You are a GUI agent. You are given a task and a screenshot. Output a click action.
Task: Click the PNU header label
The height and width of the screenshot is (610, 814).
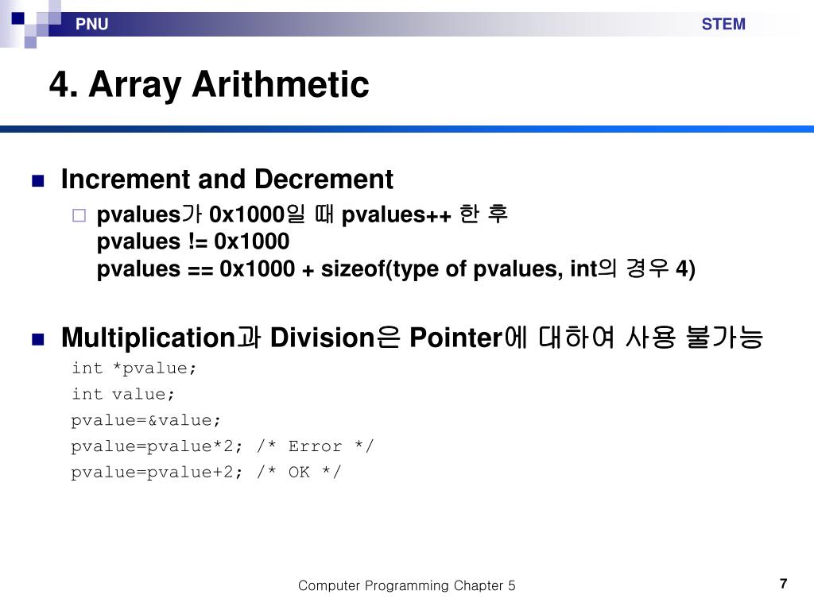point(92,24)
